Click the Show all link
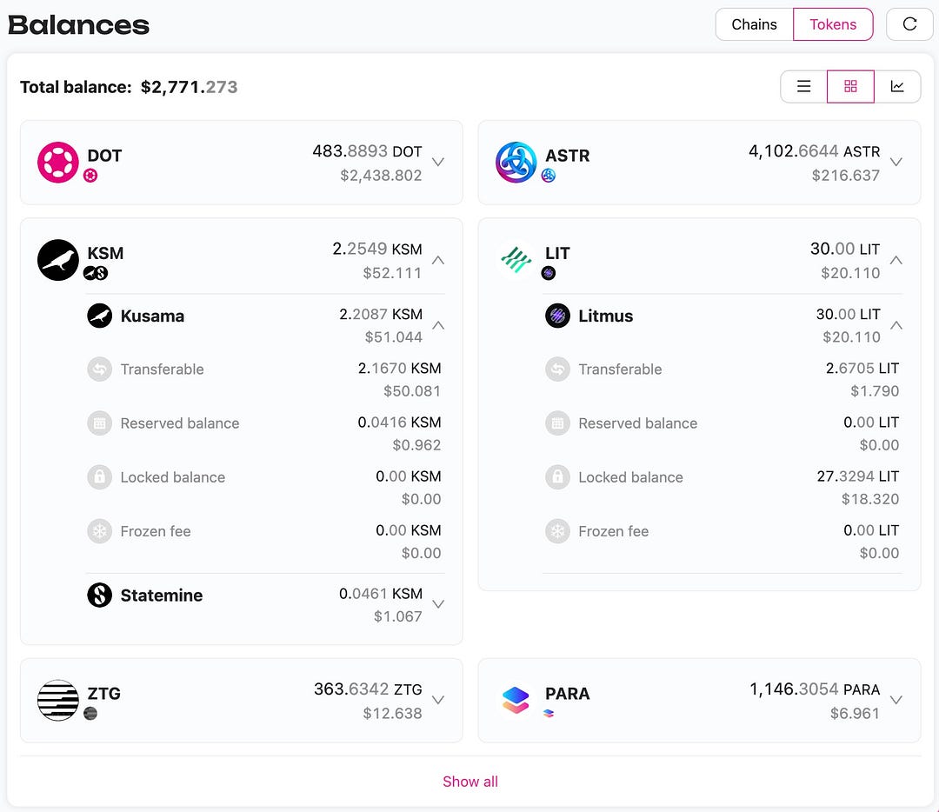The height and width of the screenshot is (812, 939). tap(470, 782)
